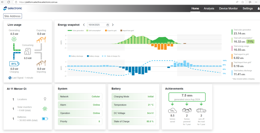Click the homes powered houses icon
260x133 pixels.
coord(187,110)
